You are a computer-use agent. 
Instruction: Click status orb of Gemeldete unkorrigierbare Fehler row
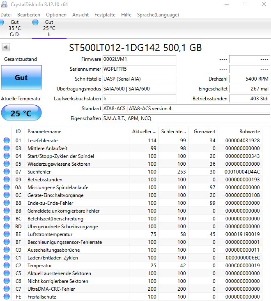coord(7,211)
